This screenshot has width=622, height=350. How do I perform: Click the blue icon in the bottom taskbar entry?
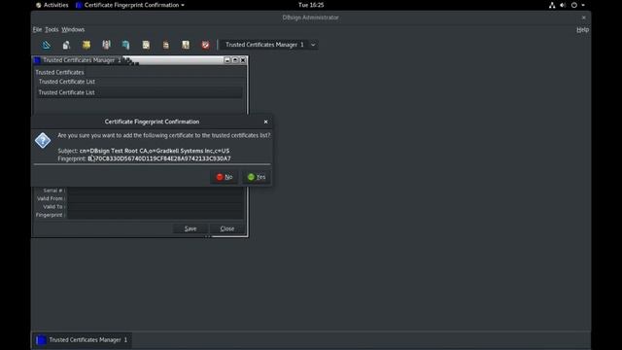coord(41,340)
